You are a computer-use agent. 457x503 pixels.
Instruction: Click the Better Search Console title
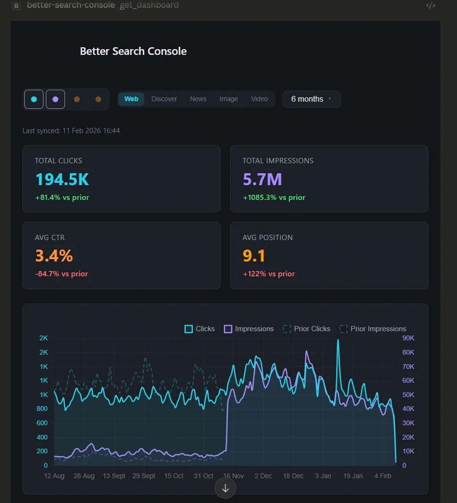[x=133, y=52]
